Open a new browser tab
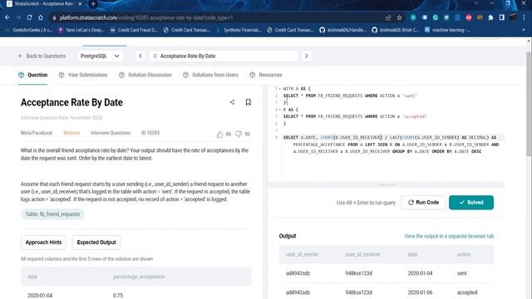The height and width of the screenshot is (299, 532). pos(93,4)
